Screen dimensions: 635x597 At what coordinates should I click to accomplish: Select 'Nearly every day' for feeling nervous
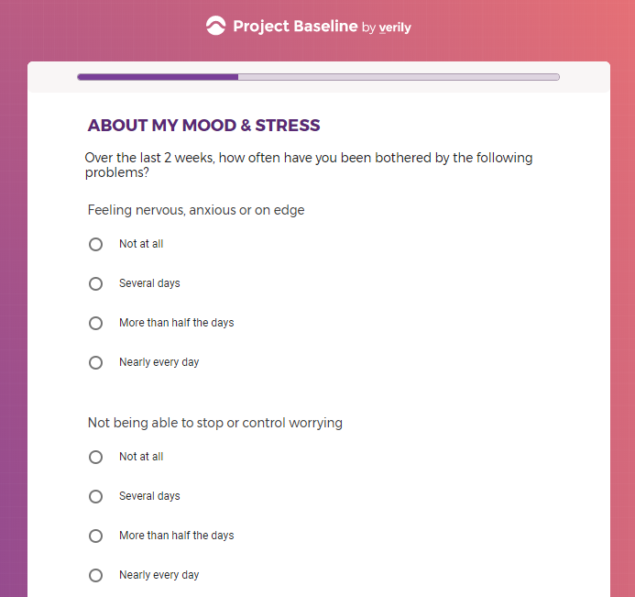click(96, 362)
